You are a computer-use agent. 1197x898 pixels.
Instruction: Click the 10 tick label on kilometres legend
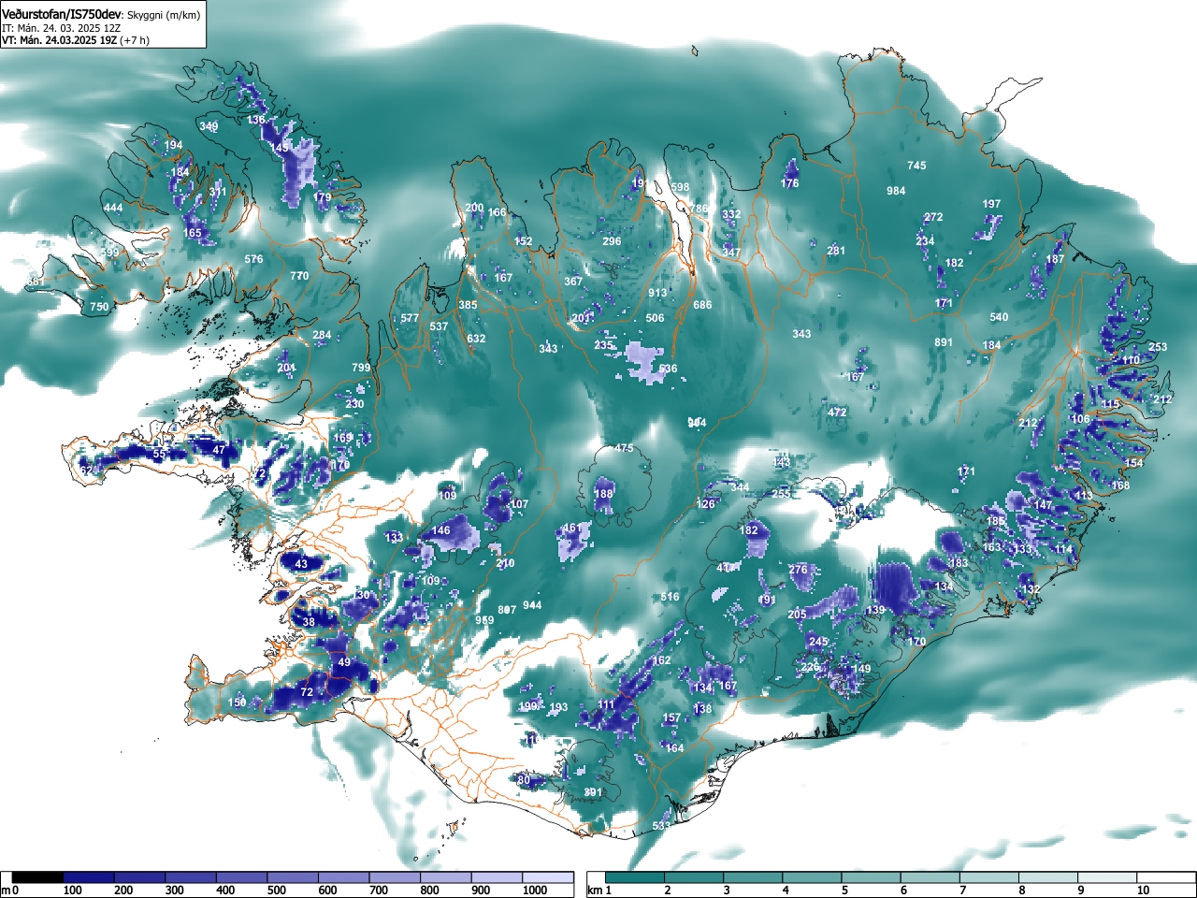click(x=1143, y=891)
